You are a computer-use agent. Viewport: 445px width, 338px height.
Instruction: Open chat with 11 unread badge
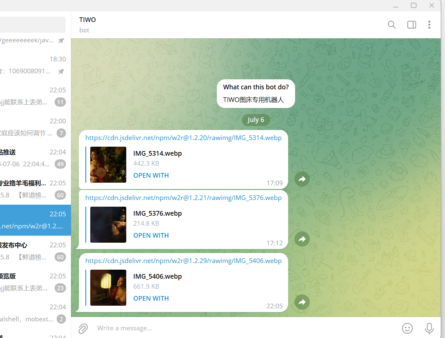35,96
